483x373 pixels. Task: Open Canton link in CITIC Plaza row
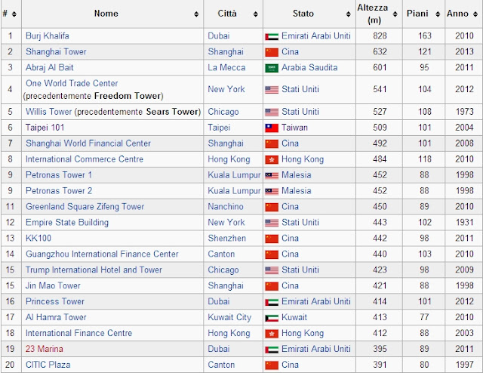[221, 365]
